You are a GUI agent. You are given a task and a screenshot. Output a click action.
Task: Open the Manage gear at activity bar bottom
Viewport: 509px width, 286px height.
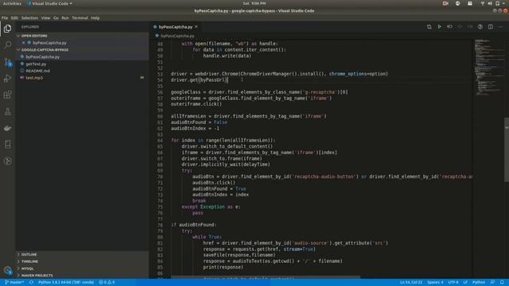click(x=7, y=270)
